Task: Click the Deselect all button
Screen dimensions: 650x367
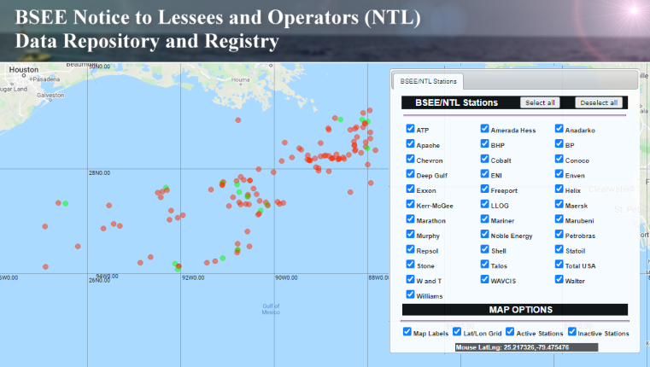Action: pos(599,102)
